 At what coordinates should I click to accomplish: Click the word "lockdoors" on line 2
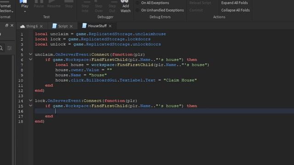point(139,39)
